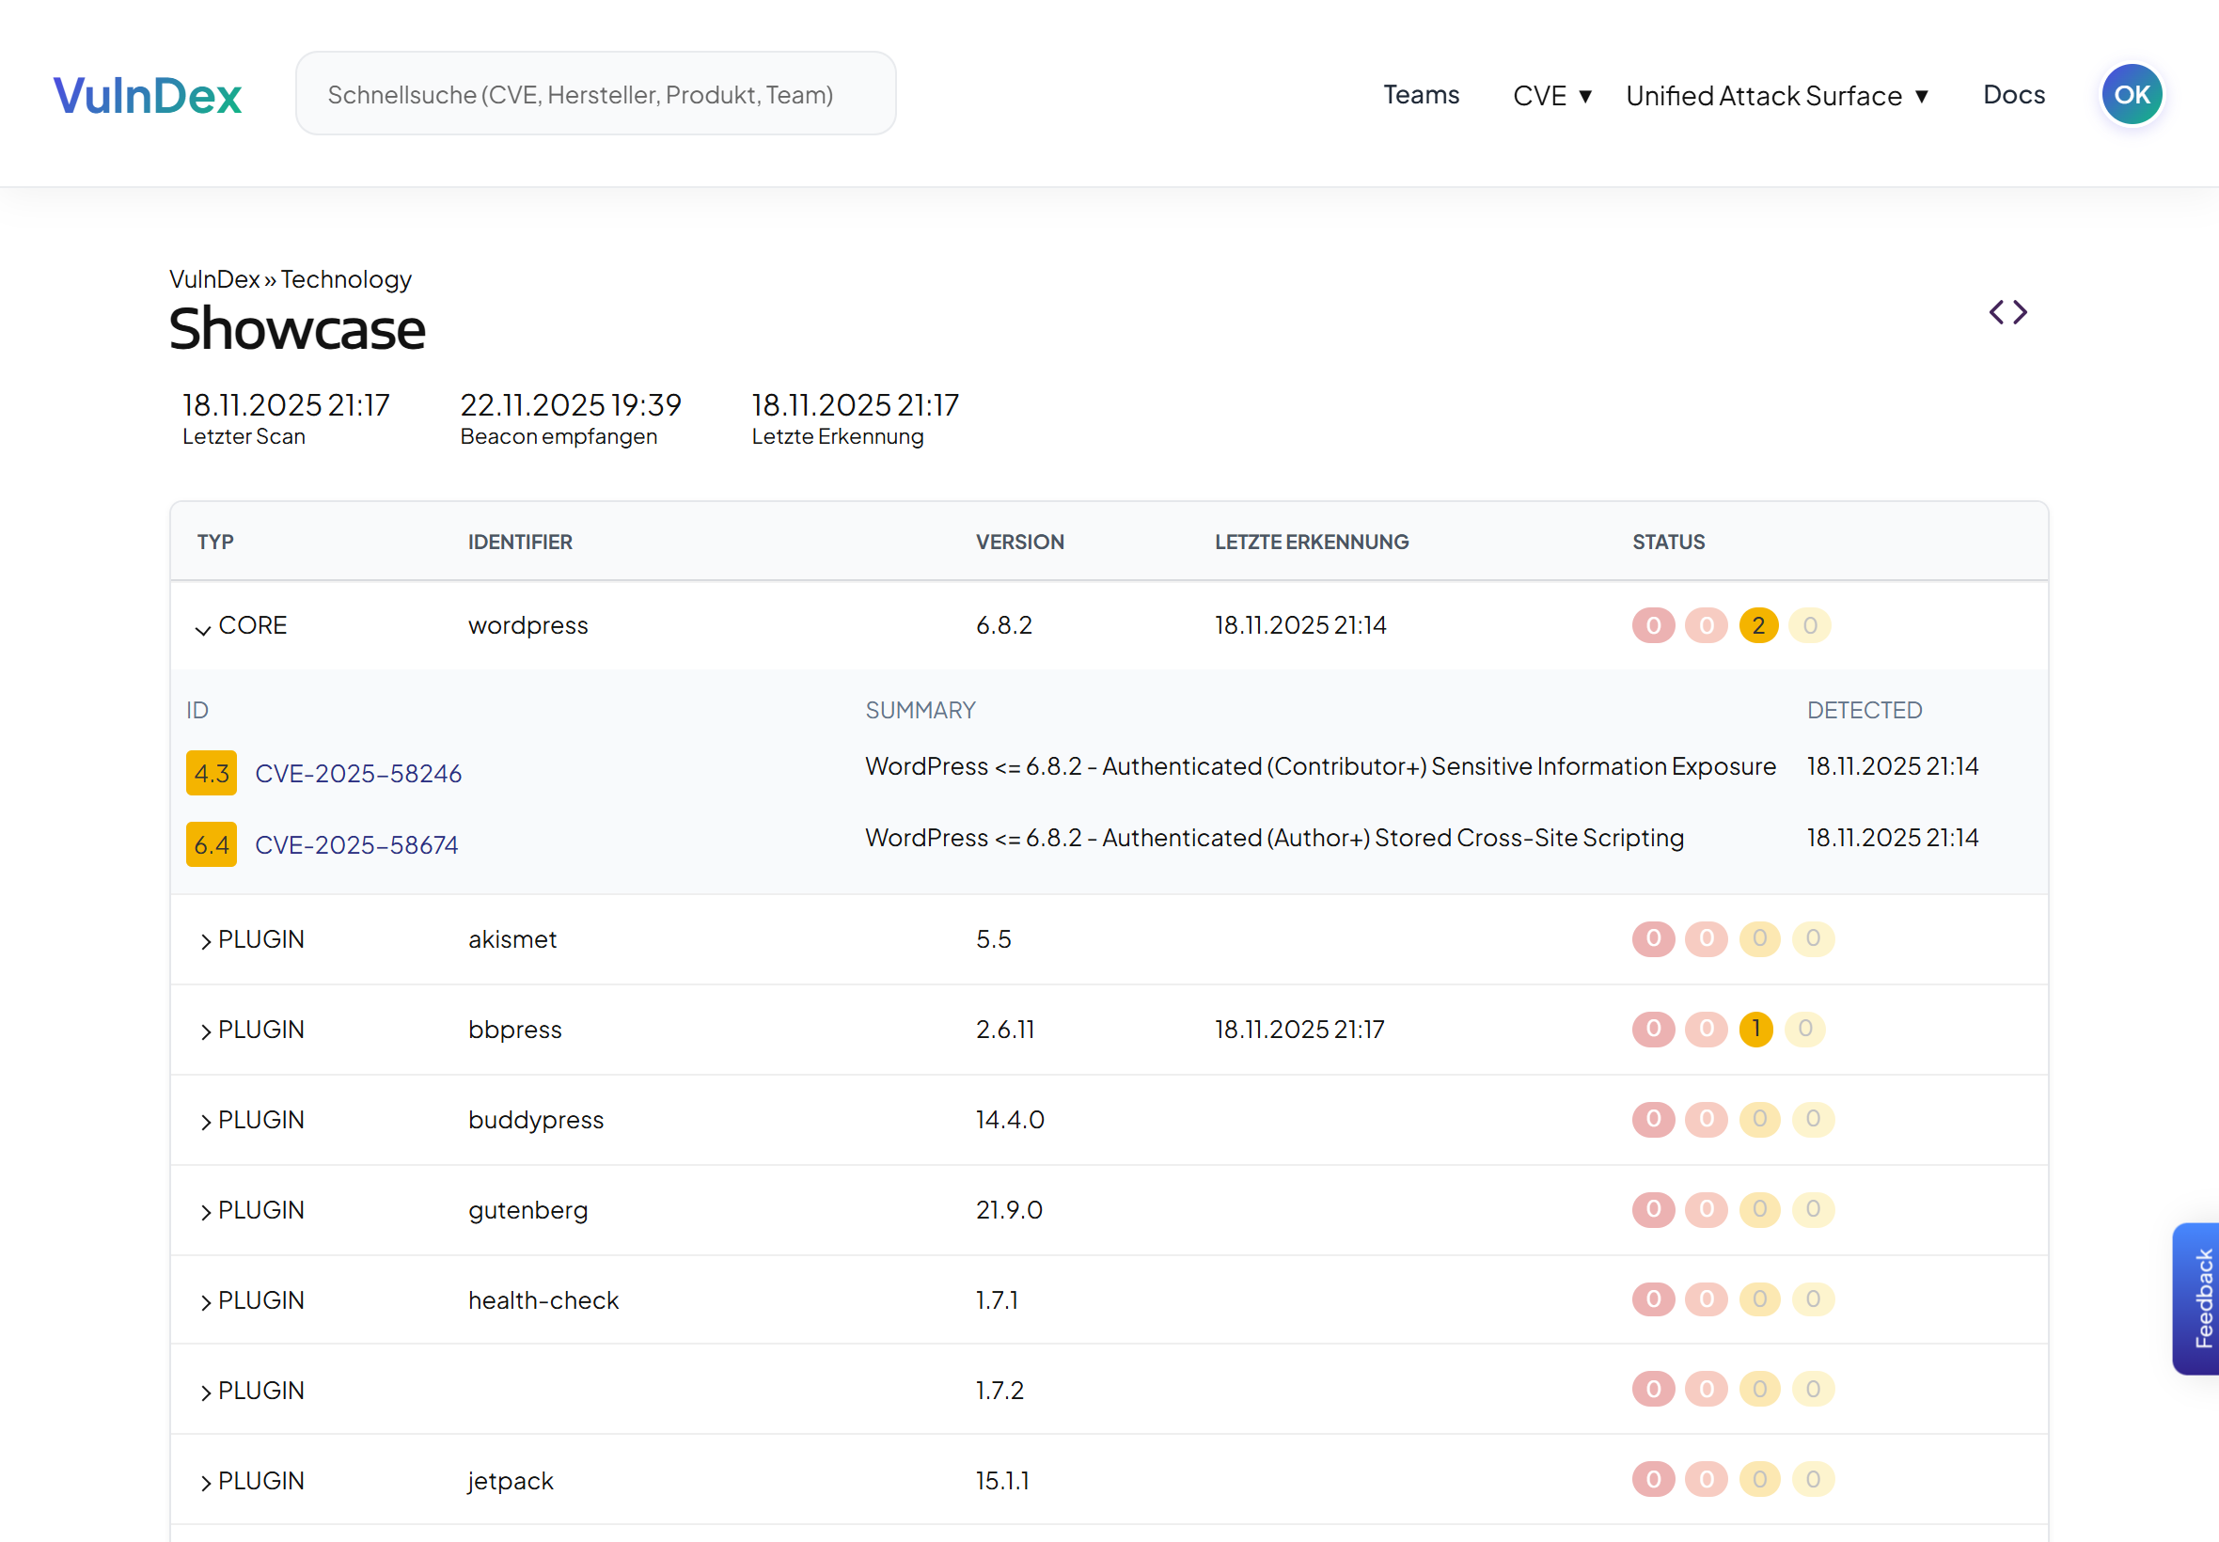Click the 4.3 severity badge of CVE-2025-58246
This screenshot has width=2219, height=1542.
(x=211, y=773)
